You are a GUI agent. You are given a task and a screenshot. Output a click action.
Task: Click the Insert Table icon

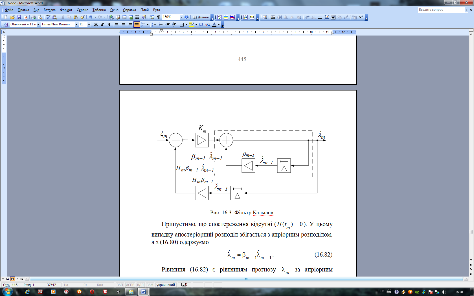(124, 17)
